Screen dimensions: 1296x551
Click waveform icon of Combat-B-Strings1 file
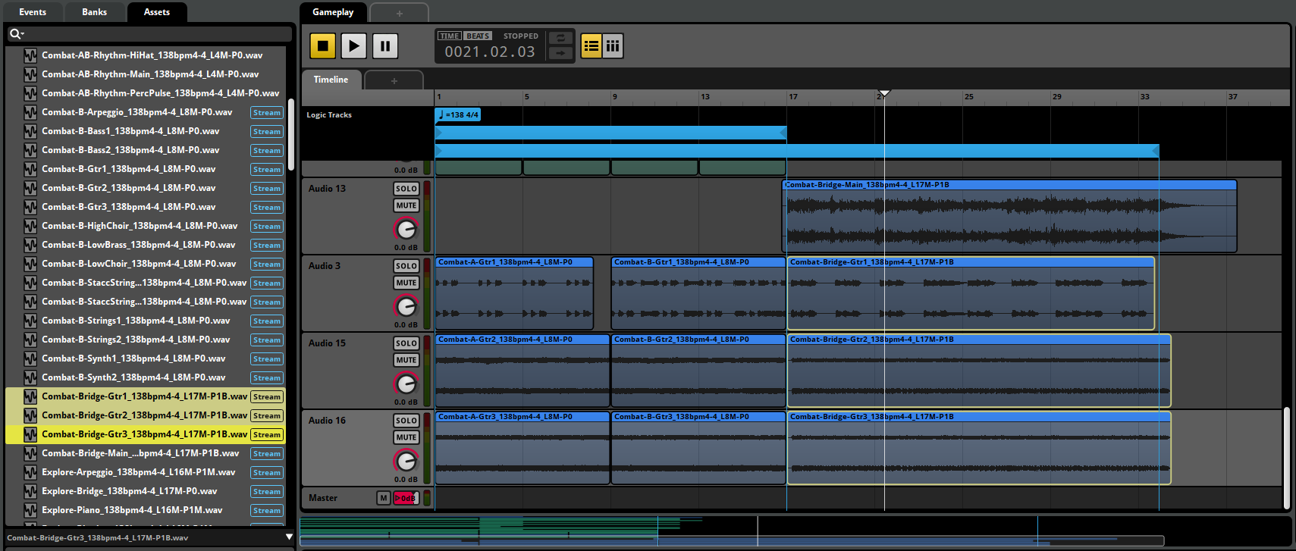(30, 321)
